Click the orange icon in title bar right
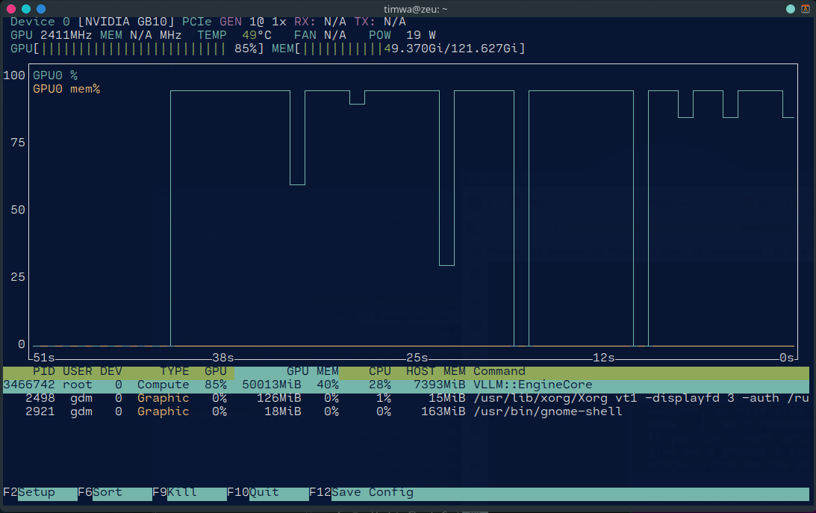816x513 pixels. tap(806, 9)
